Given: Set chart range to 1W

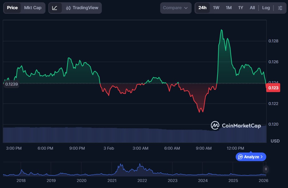Looking at the screenshot, I should [x=216, y=8].
